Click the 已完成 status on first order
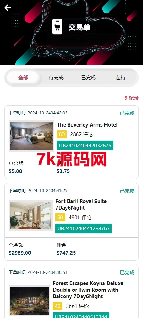Screen dimensions: 143x318 pos(127,113)
